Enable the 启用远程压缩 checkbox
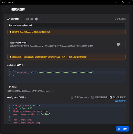133x134 pixels. pos(93,97)
